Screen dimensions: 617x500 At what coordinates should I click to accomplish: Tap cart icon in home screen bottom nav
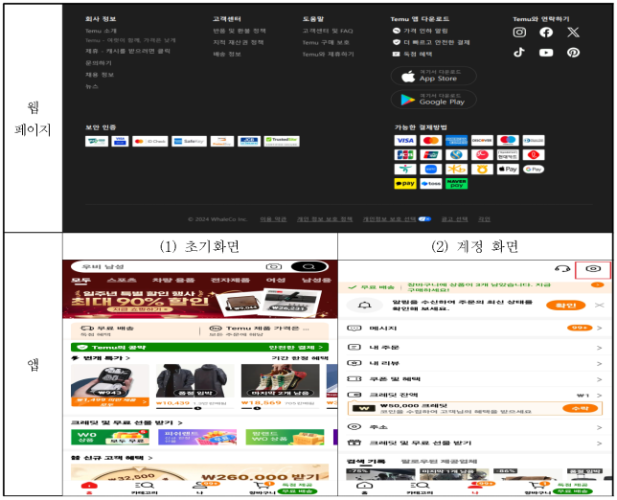click(261, 488)
